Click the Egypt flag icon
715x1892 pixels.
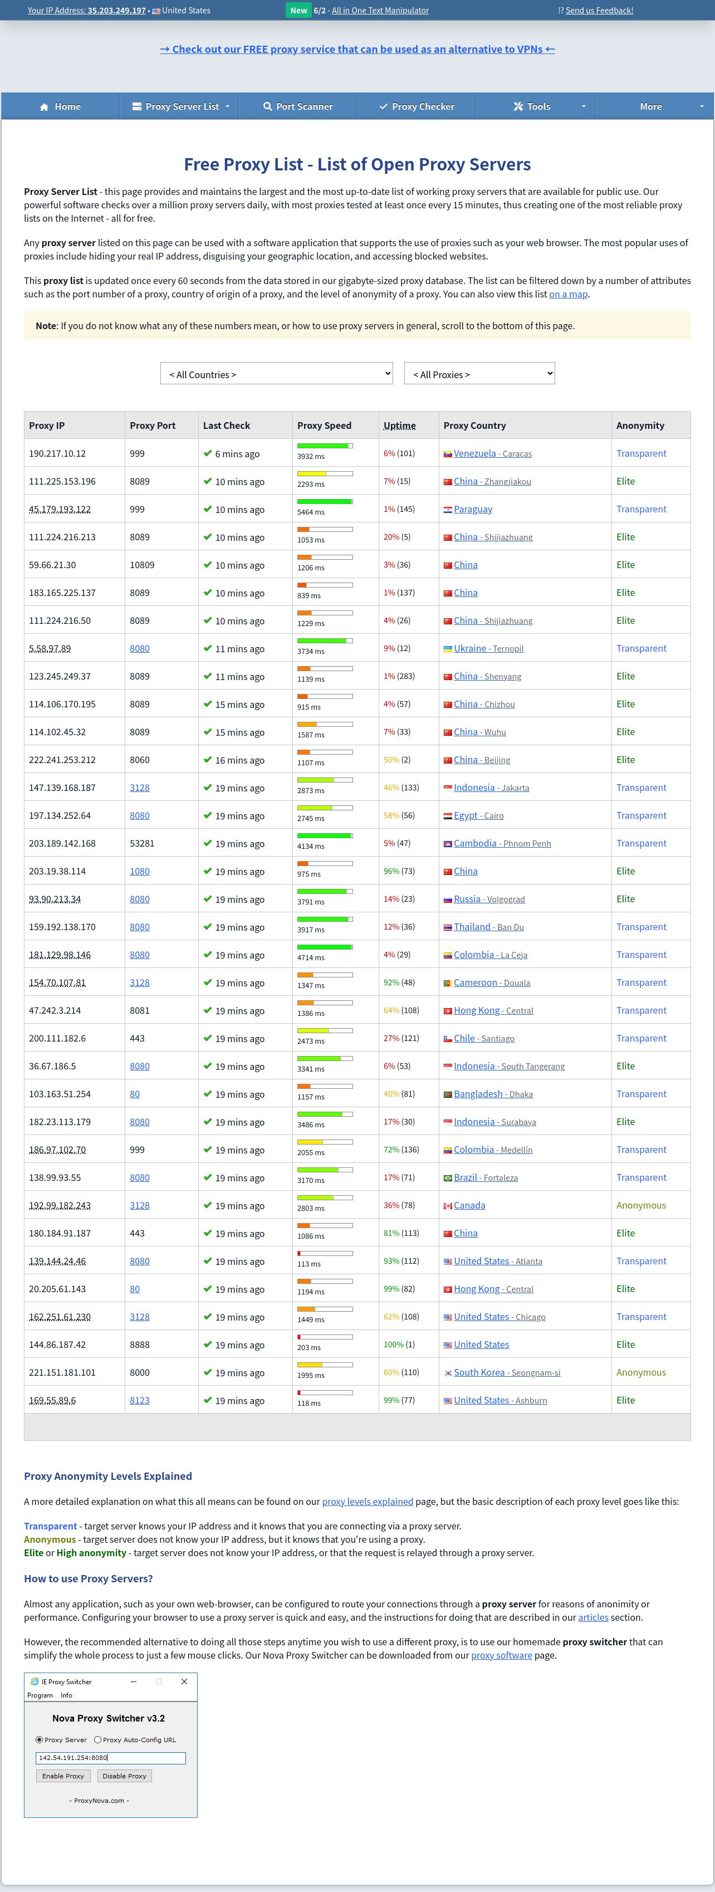[448, 816]
